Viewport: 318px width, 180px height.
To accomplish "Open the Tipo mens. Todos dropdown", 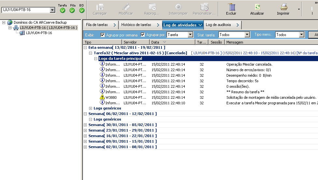I will point(301,35).
